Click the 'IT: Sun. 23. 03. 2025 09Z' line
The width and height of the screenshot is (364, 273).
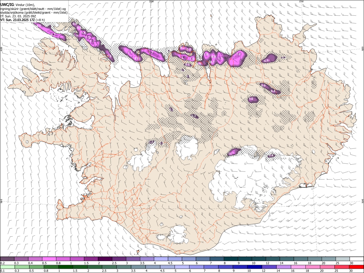(x=18, y=16)
